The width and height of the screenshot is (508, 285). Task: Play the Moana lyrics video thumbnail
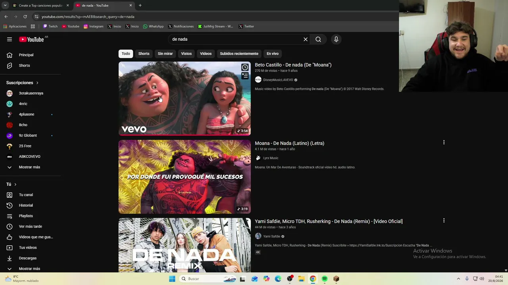point(185,177)
